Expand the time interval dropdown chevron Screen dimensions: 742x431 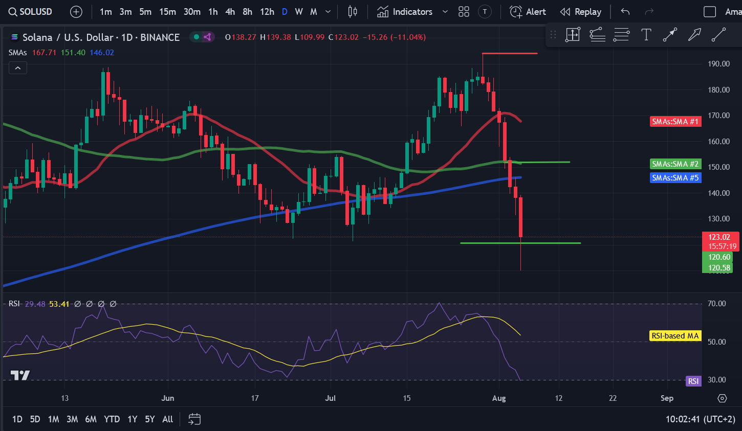328,12
